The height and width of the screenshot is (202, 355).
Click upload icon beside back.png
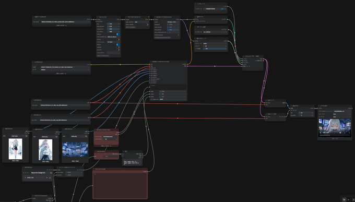tap(86, 137)
